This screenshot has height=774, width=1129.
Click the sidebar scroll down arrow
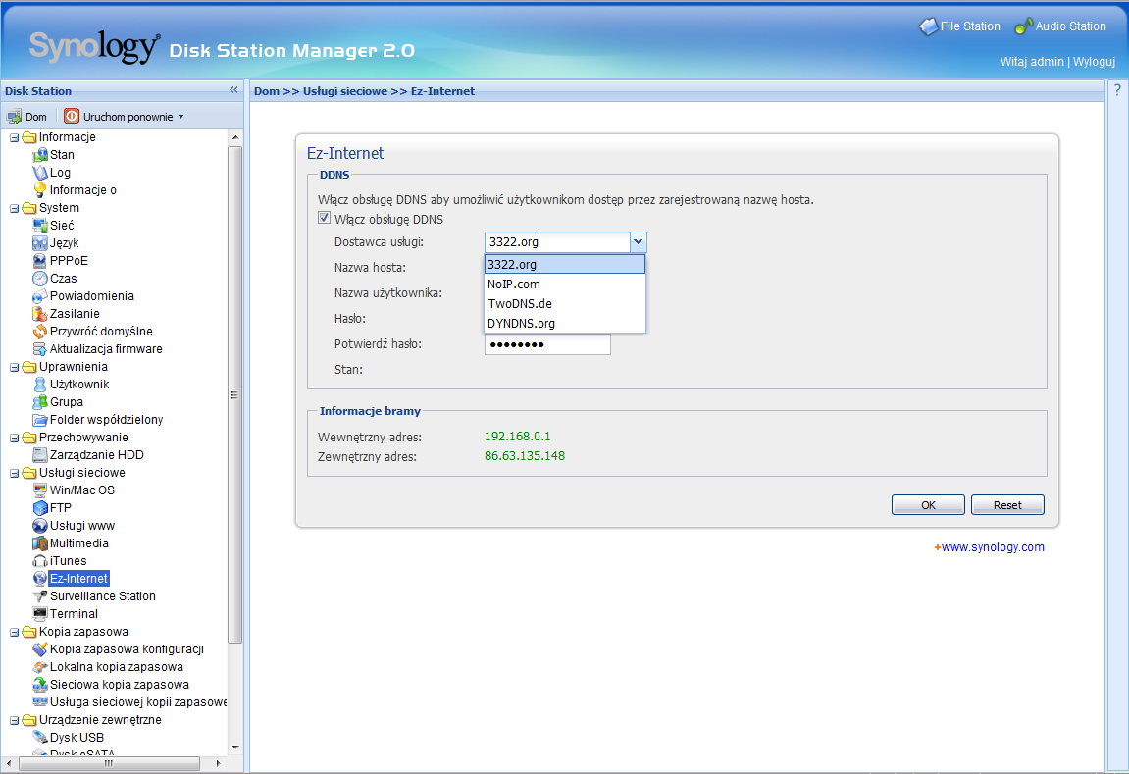click(x=234, y=748)
